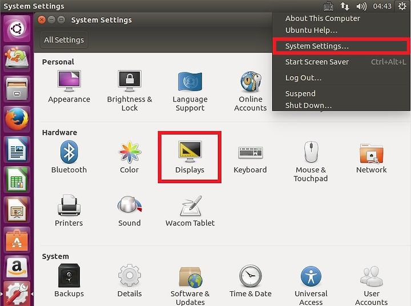
Task: Open the Bluetooth settings
Action: [69, 157]
